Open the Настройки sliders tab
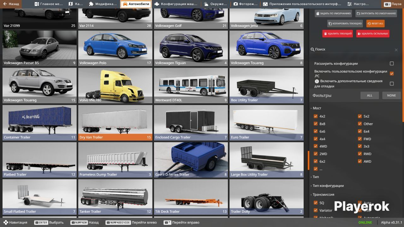This screenshot has width=404, height=227. 358,4
